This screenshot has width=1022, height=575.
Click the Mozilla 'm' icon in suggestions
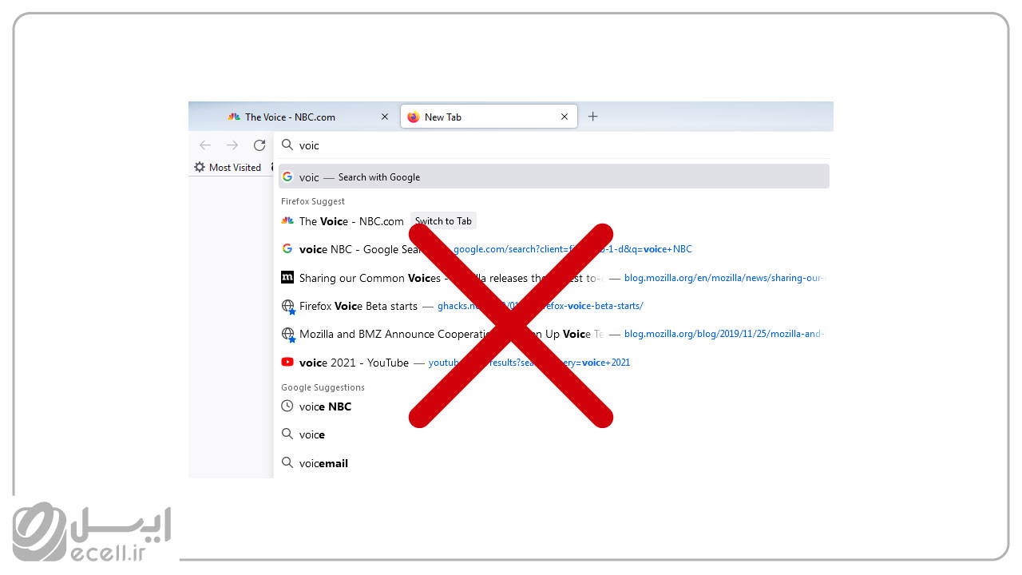click(x=287, y=278)
